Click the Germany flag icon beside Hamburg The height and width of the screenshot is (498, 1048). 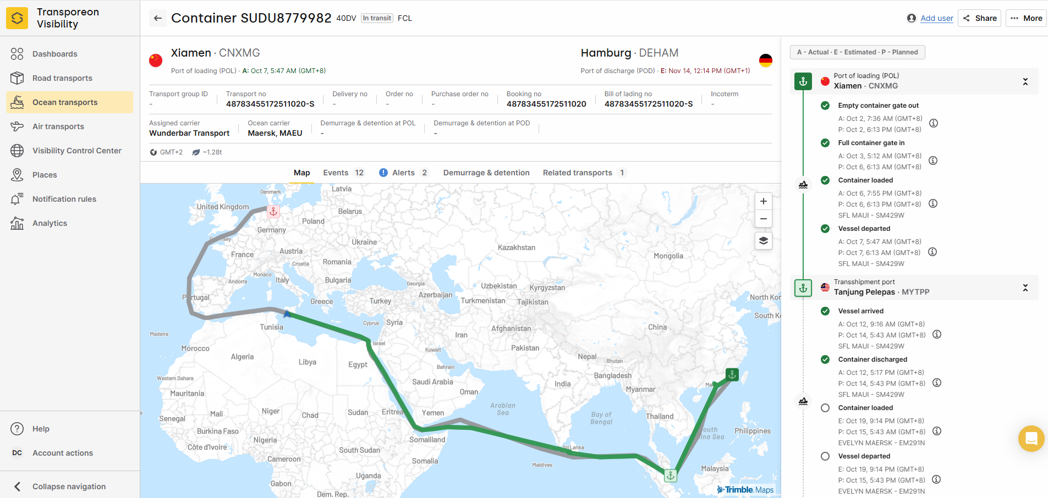[766, 60]
